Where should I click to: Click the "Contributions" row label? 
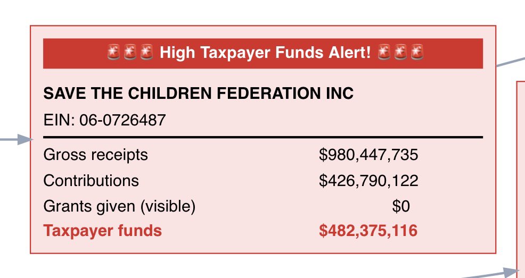(91, 181)
